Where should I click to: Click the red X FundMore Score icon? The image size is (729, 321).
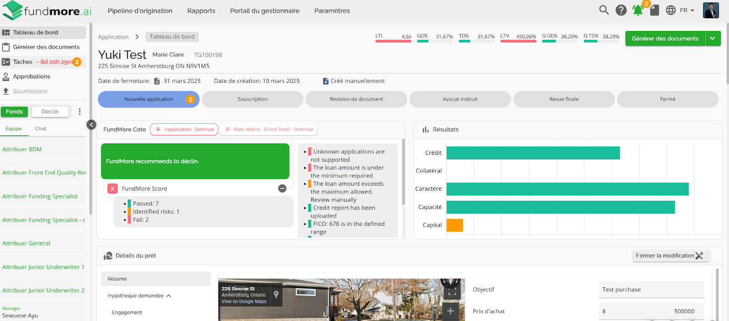(x=113, y=189)
